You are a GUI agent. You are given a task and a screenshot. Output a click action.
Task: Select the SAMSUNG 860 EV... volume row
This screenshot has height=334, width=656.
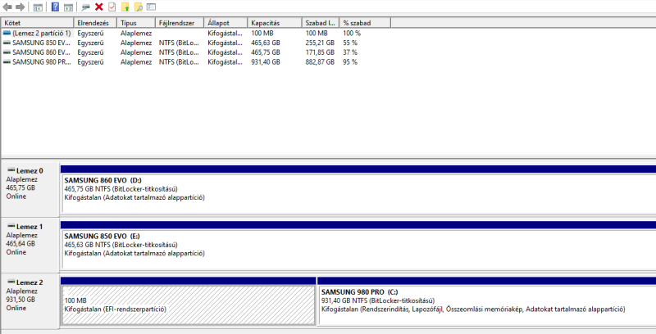point(197,52)
